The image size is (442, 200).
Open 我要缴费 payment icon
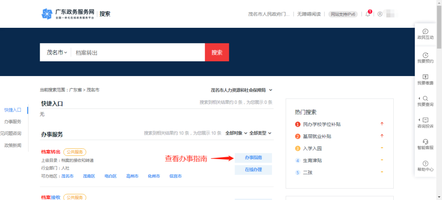pos(425,79)
